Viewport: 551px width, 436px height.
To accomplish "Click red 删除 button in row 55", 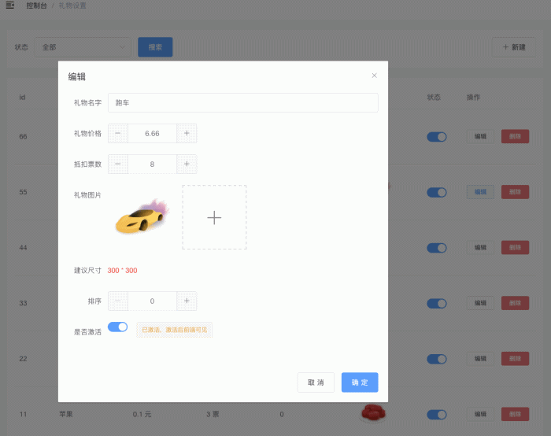I will point(515,192).
